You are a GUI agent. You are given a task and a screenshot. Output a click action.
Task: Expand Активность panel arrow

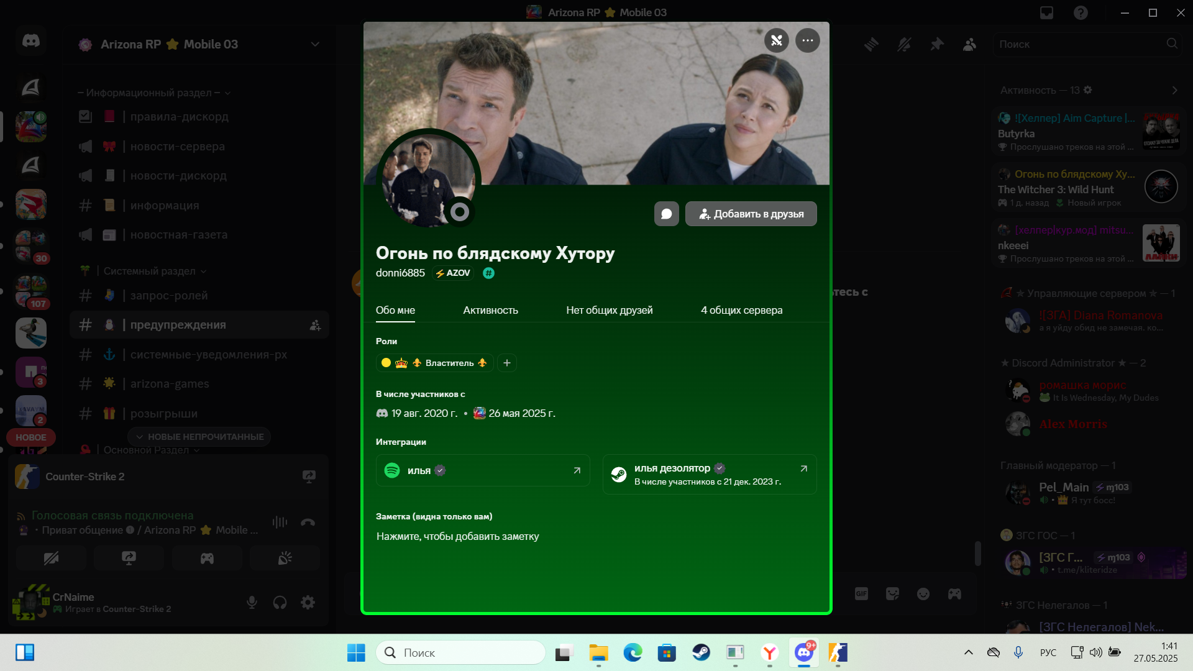[1174, 90]
